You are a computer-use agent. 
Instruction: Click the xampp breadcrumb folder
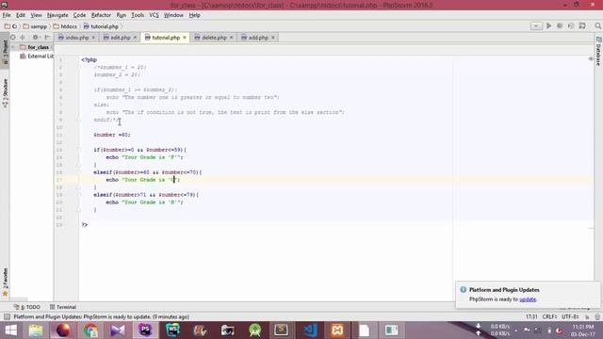(35, 26)
